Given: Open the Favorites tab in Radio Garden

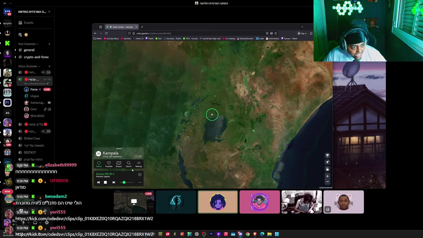Looking at the screenshot, I should point(109,164).
